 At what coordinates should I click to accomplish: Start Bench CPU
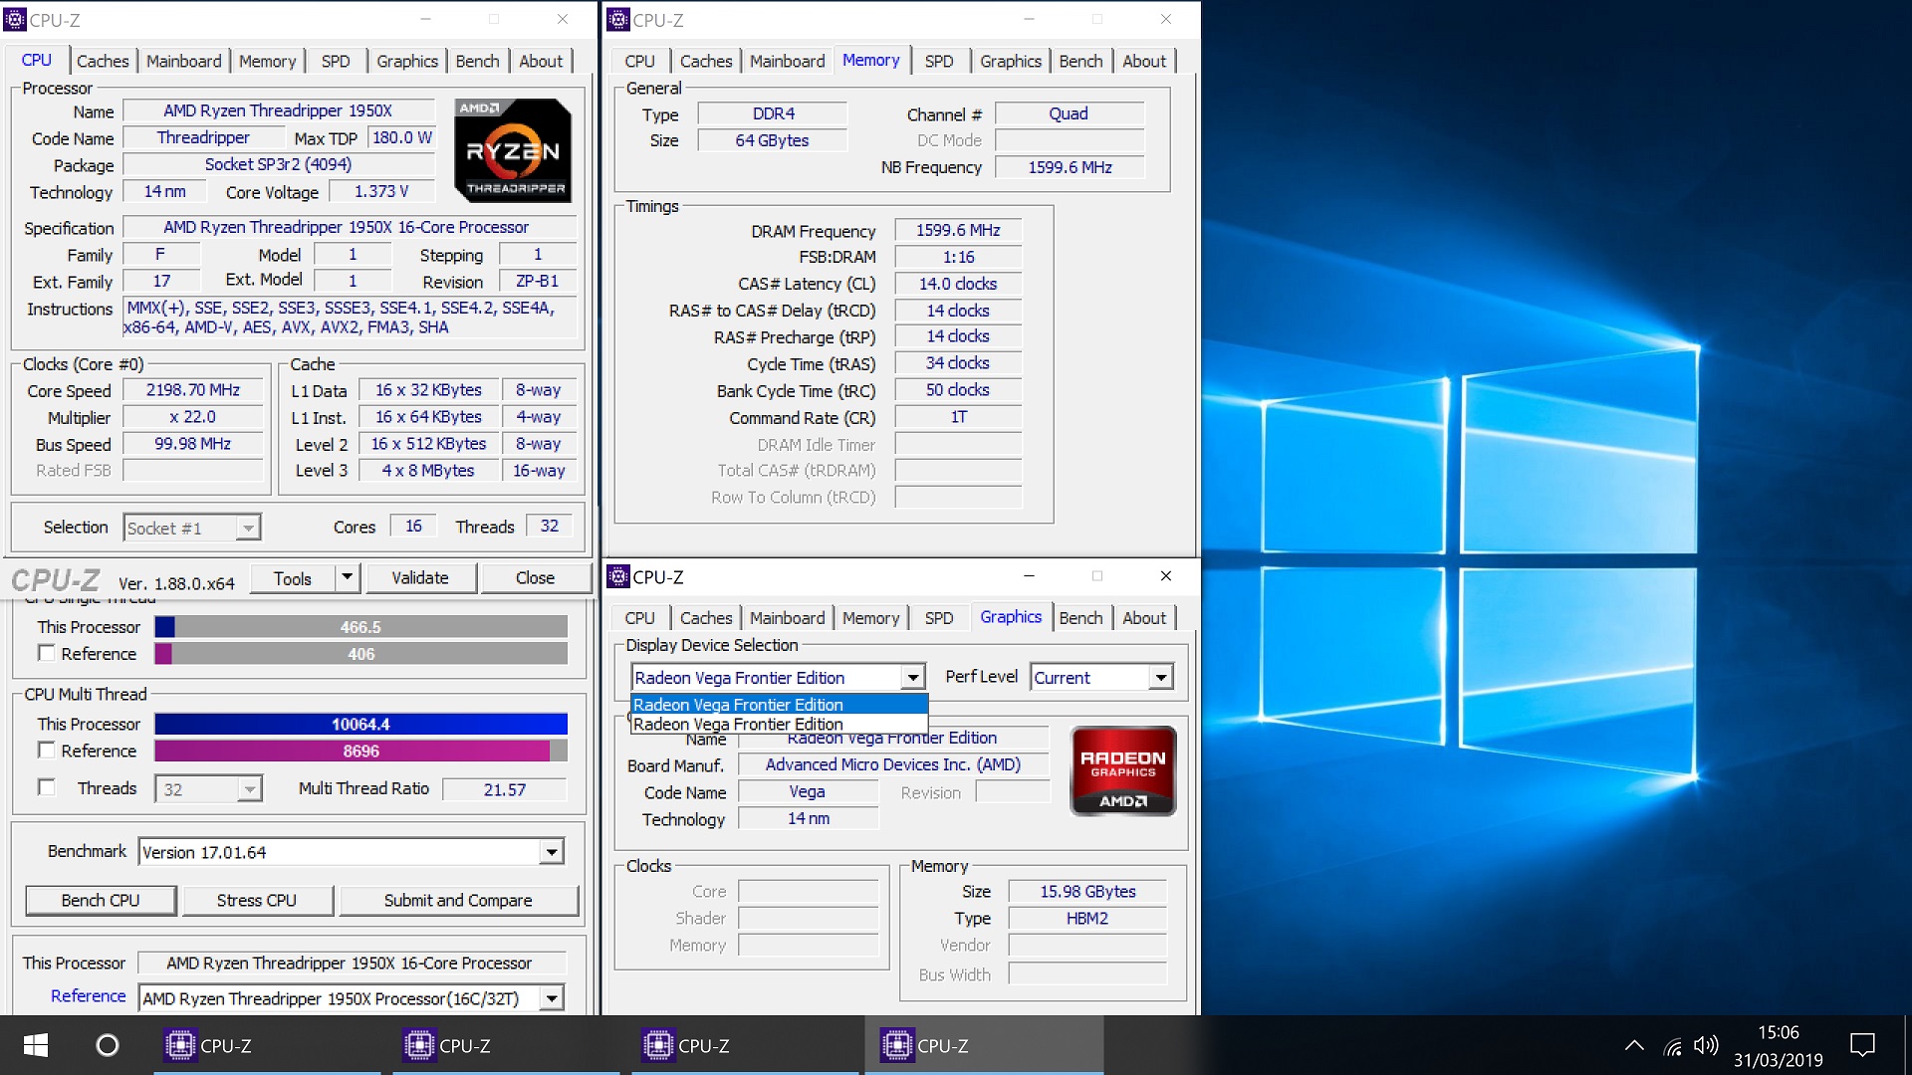pyautogui.click(x=101, y=900)
